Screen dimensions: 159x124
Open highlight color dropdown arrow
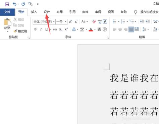(x=86, y=29)
